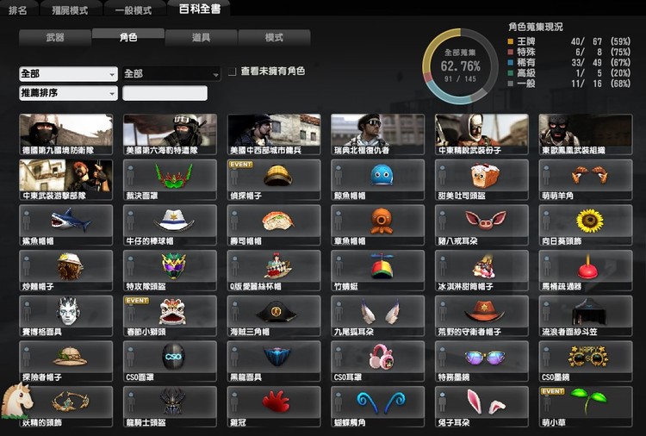This screenshot has width=646, height=436.
Task: Open the CSO面罩 mask item
Action: 170,361
